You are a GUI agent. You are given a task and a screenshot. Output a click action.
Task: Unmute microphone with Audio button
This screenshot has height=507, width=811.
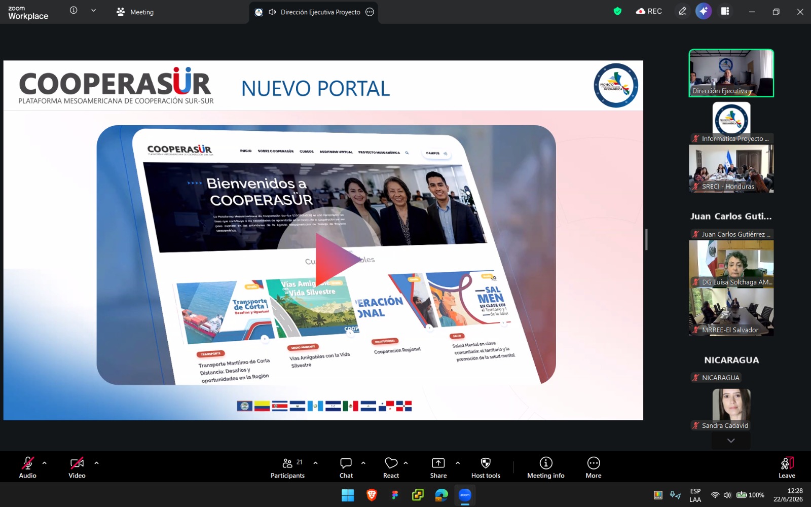(x=27, y=467)
